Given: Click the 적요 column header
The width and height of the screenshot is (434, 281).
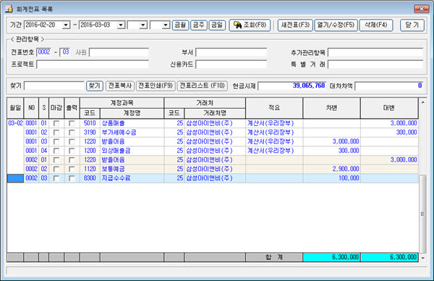Looking at the screenshot, I should [x=274, y=108].
